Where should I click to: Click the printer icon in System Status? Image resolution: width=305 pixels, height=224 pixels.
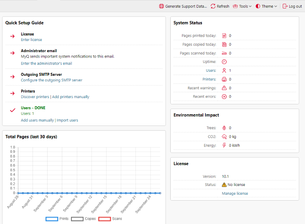[x=224, y=79]
